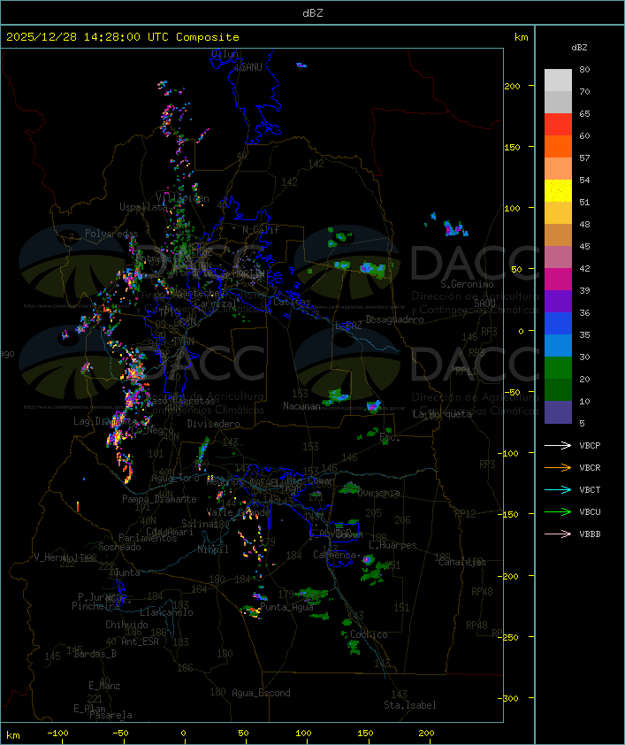Click the -300 axis tick label
Screen dimensions: 625x745
508,698
